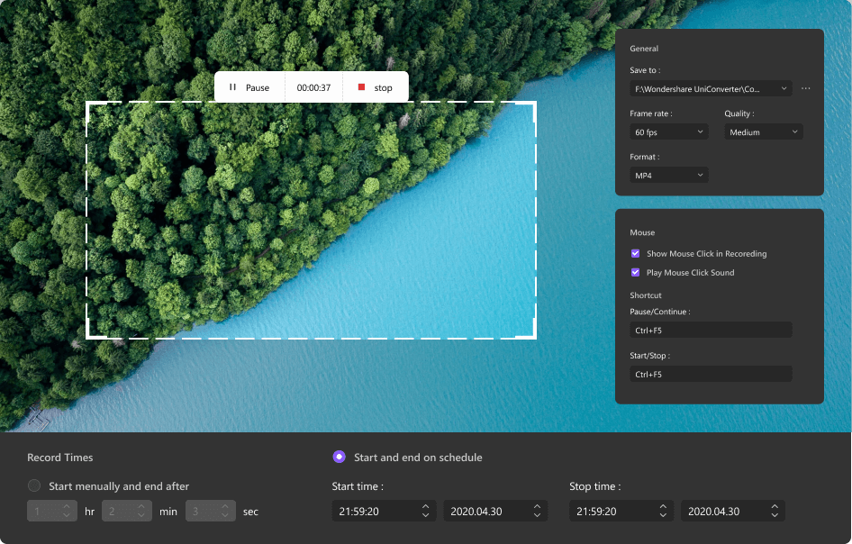
Task: Click the General section heading
Action: (x=644, y=49)
